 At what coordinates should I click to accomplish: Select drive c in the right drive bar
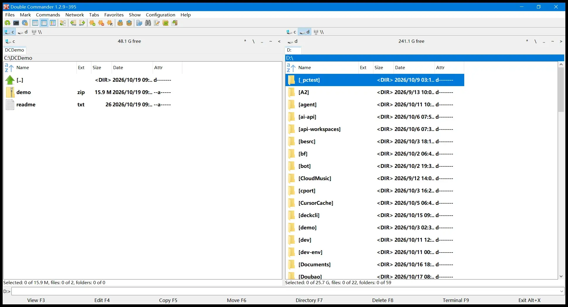click(291, 32)
